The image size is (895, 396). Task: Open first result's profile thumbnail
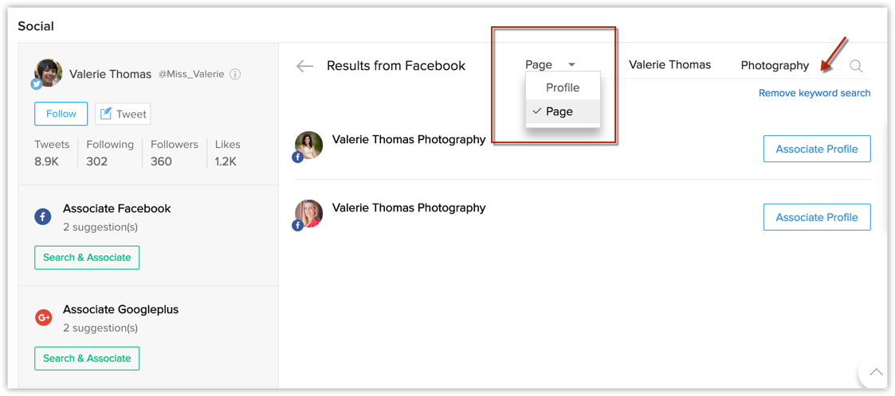308,146
